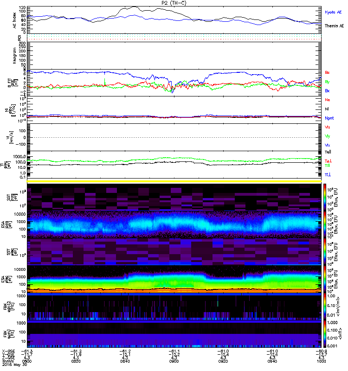Click the yellow horizontal bar above spectrograms
This screenshot has width=348, height=371.
click(x=174, y=181)
